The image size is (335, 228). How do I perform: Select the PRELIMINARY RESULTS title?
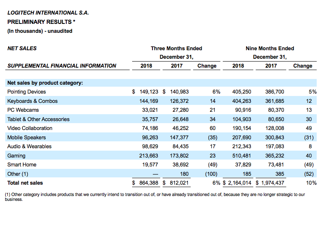coord(41,22)
